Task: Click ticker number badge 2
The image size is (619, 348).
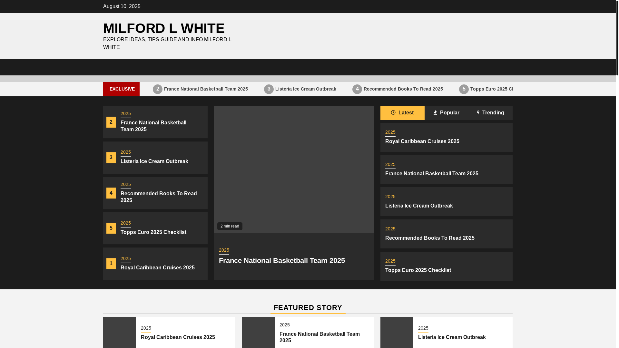Action: coord(158,89)
